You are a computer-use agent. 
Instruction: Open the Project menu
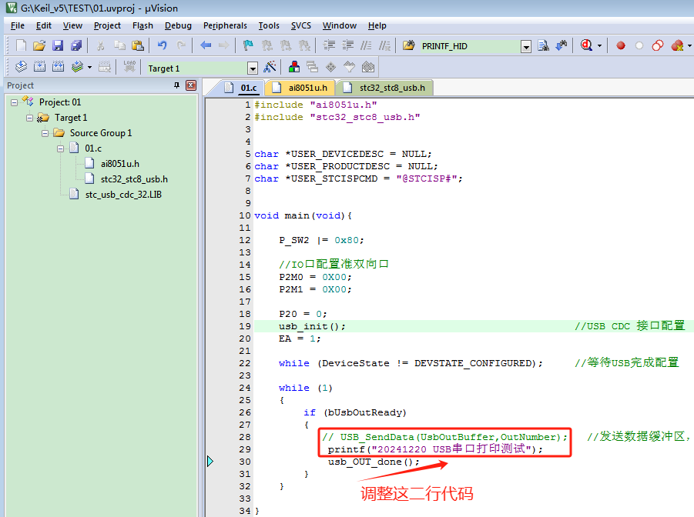tap(107, 25)
